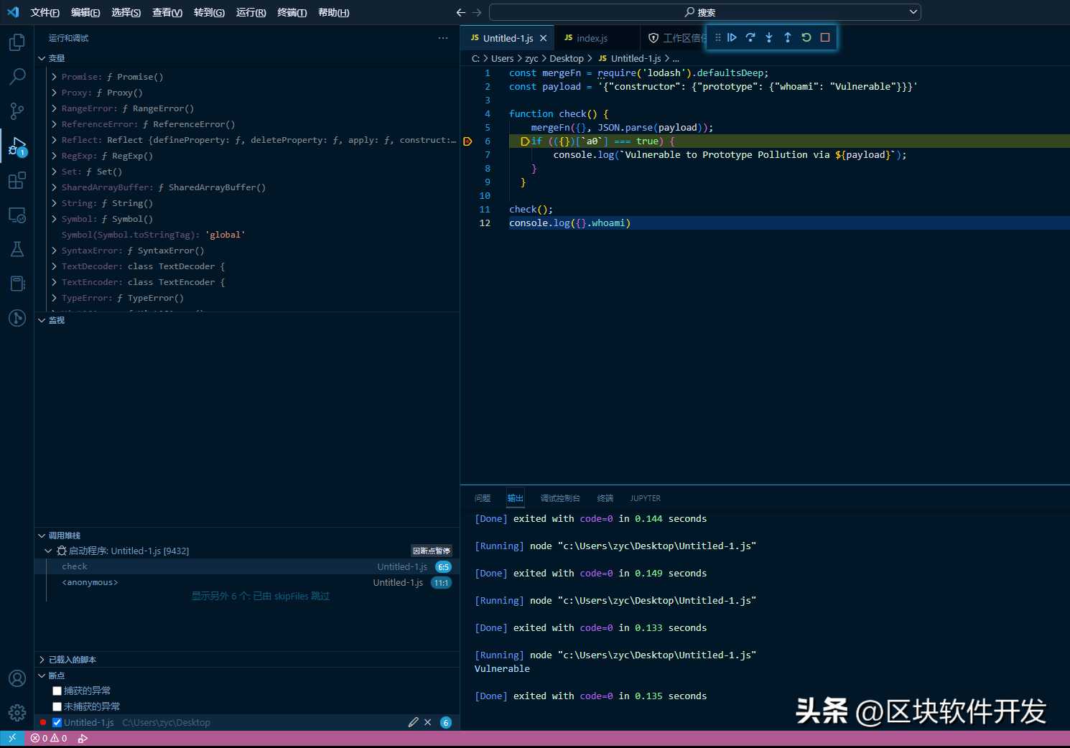
Task: Select the Symbol(Symbol.toStringTag) variable row
Action: coord(247,235)
